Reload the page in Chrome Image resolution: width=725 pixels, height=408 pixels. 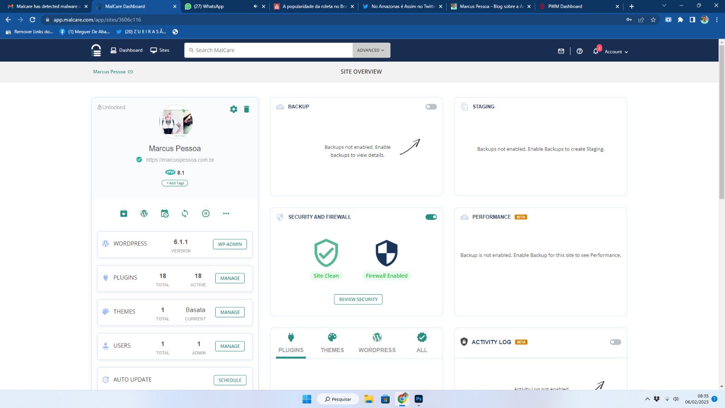click(32, 19)
